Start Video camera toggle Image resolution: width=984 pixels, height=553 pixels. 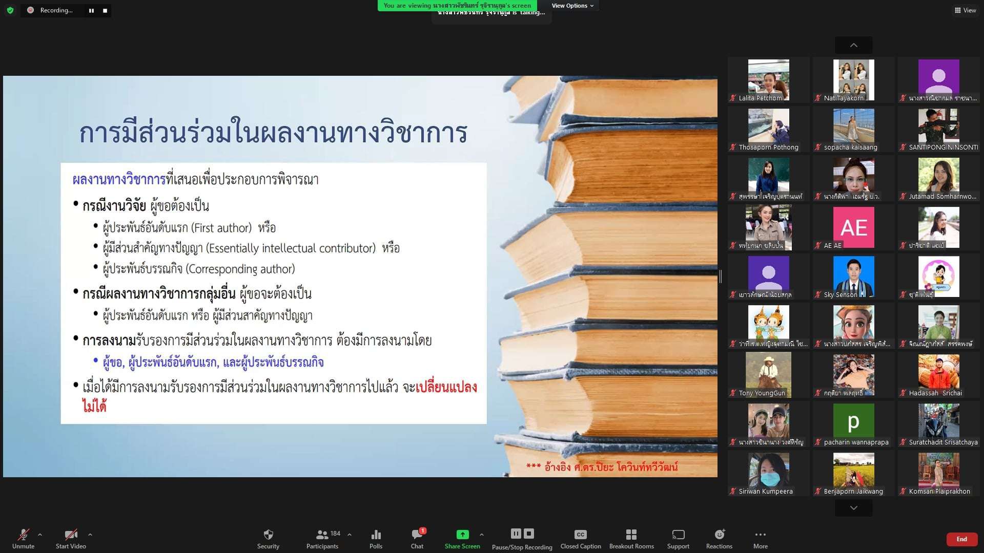tap(71, 535)
